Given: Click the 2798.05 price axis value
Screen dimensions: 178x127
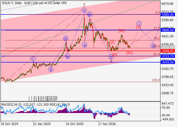Looking at the screenshot, I should click(x=168, y=77).
